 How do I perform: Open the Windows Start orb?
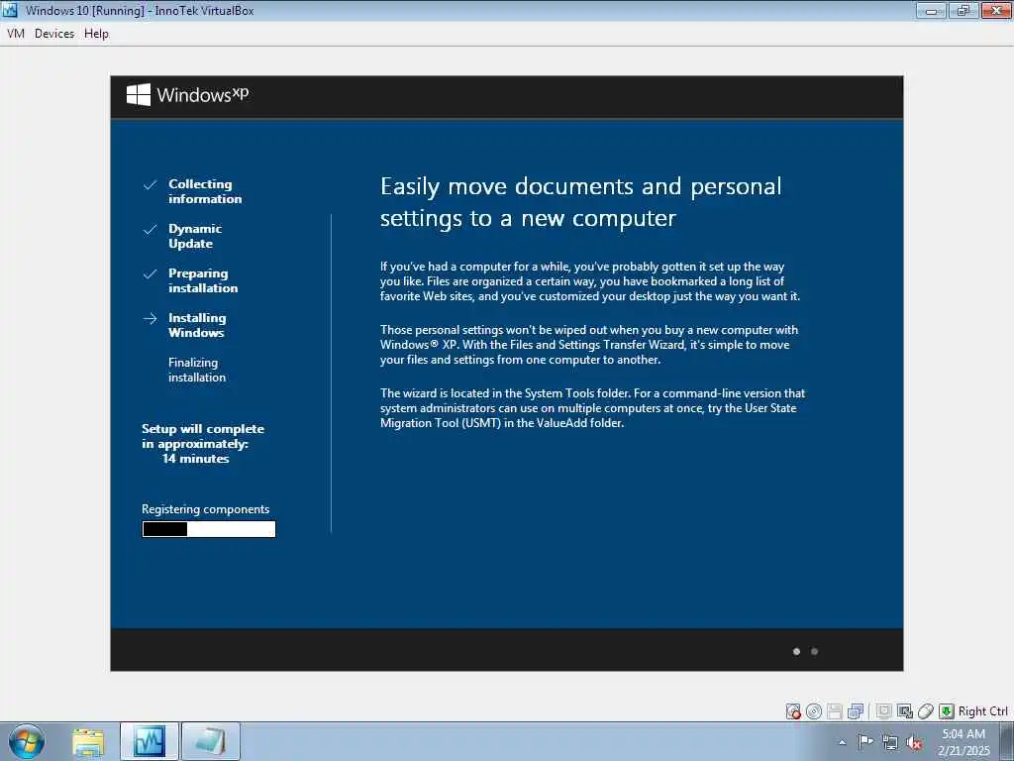click(27, 741)
